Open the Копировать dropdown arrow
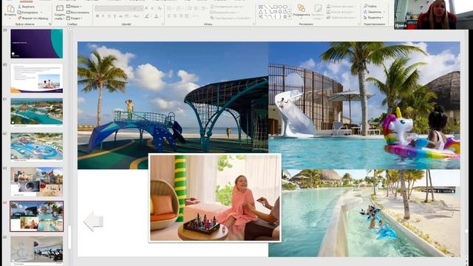Screen dimensions: 473x266 click(41, 13)
